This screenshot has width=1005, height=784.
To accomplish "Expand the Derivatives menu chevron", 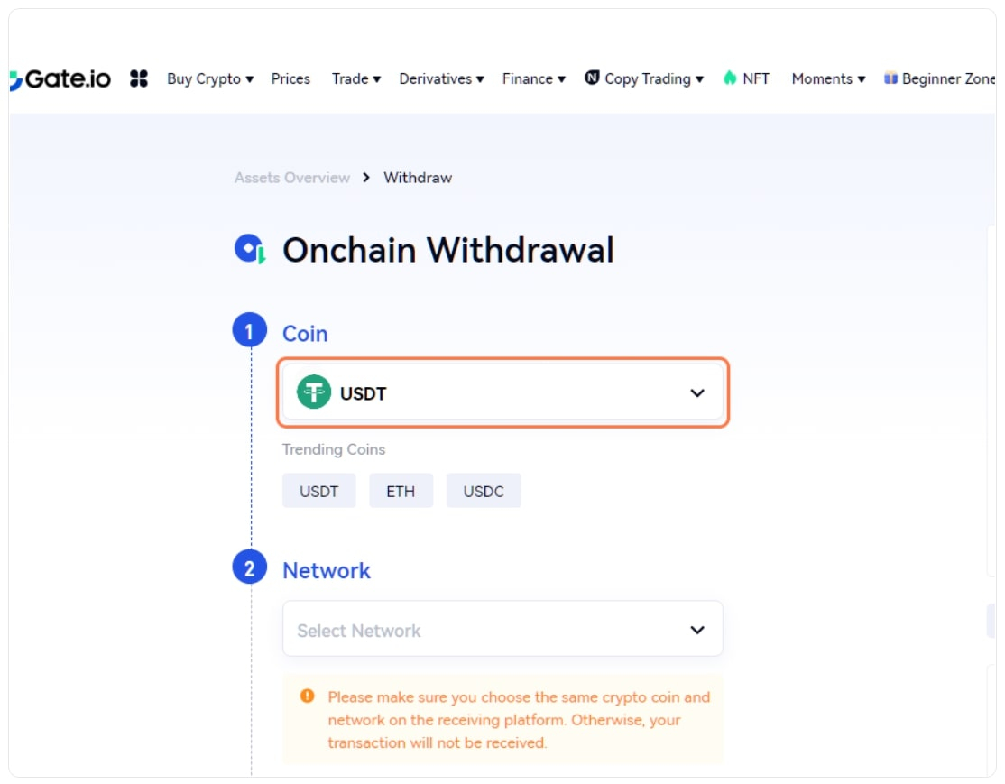I will coord(479,78).
